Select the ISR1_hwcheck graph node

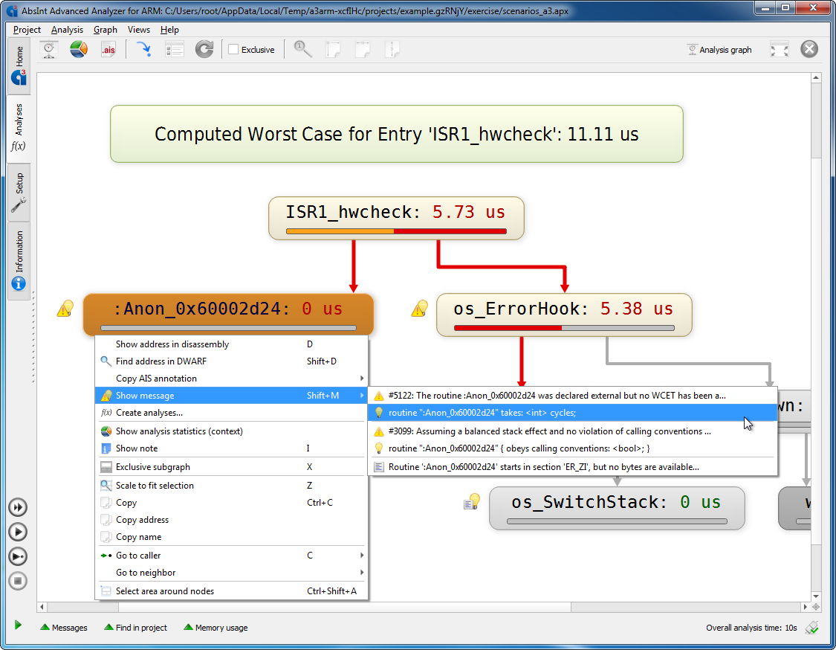tap(396, 218)
